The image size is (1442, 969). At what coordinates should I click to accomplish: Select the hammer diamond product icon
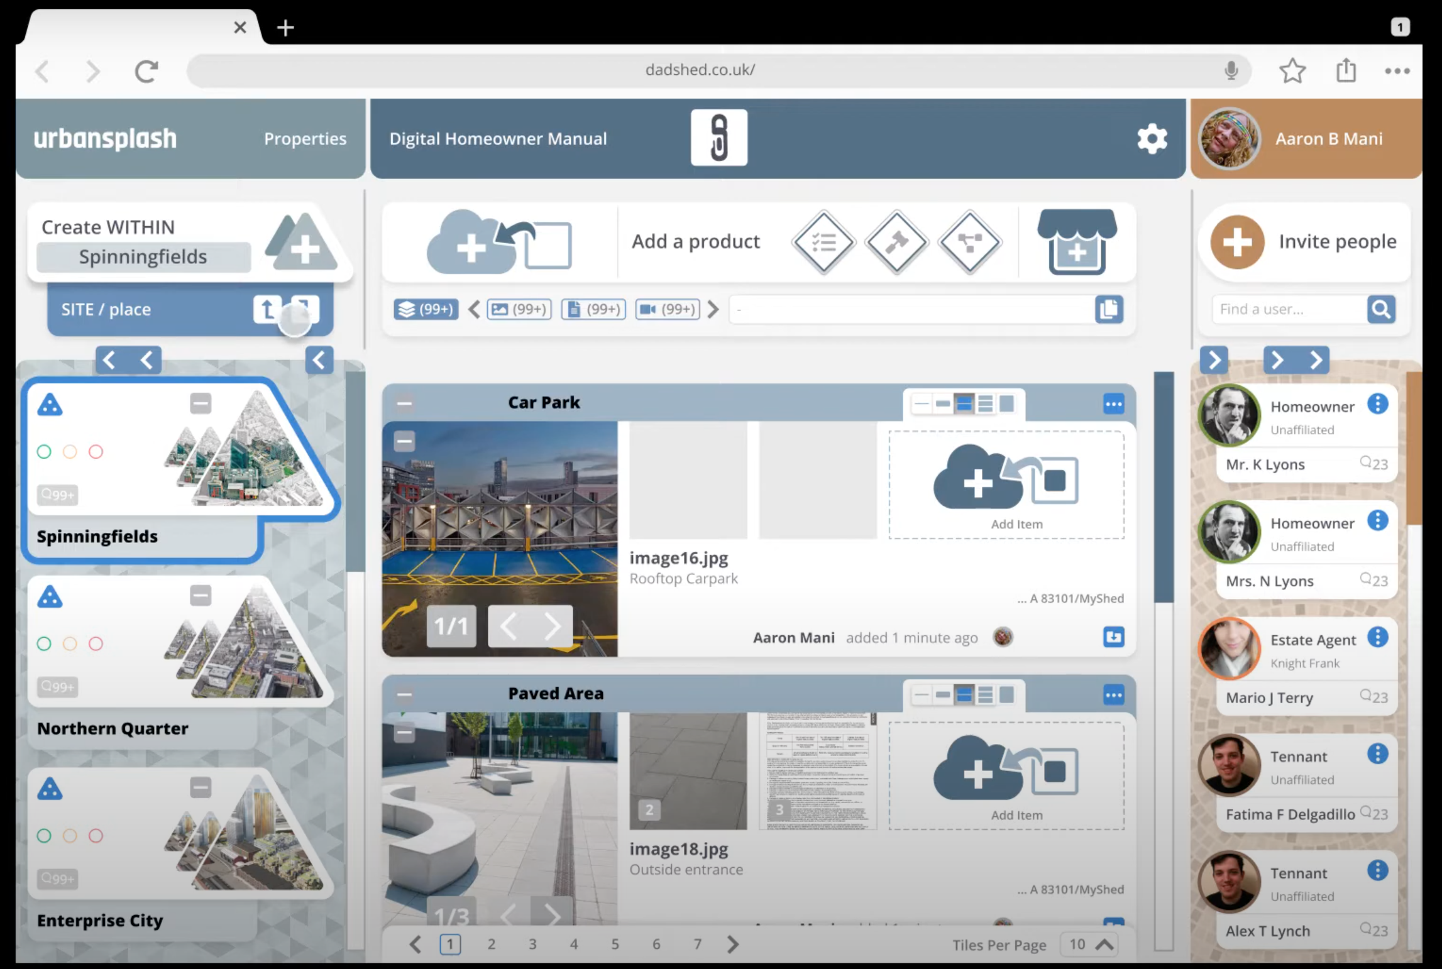click(x=896, y=242)
